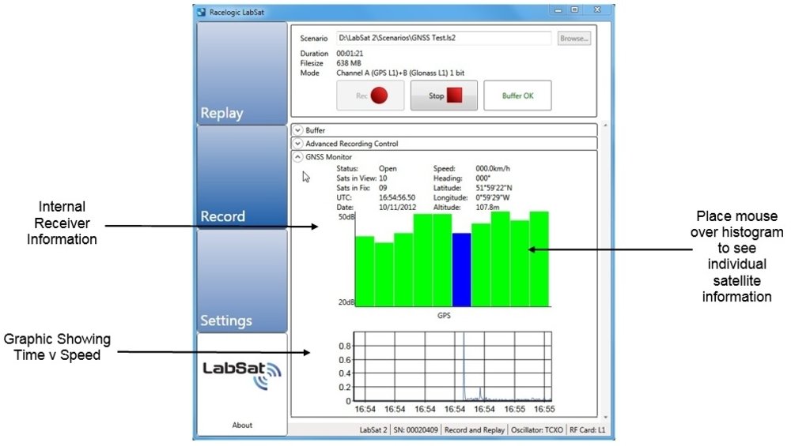The image size is (791, 446).
Task: Expand the Advanced Recording Control section
Action: click(297, 144)
